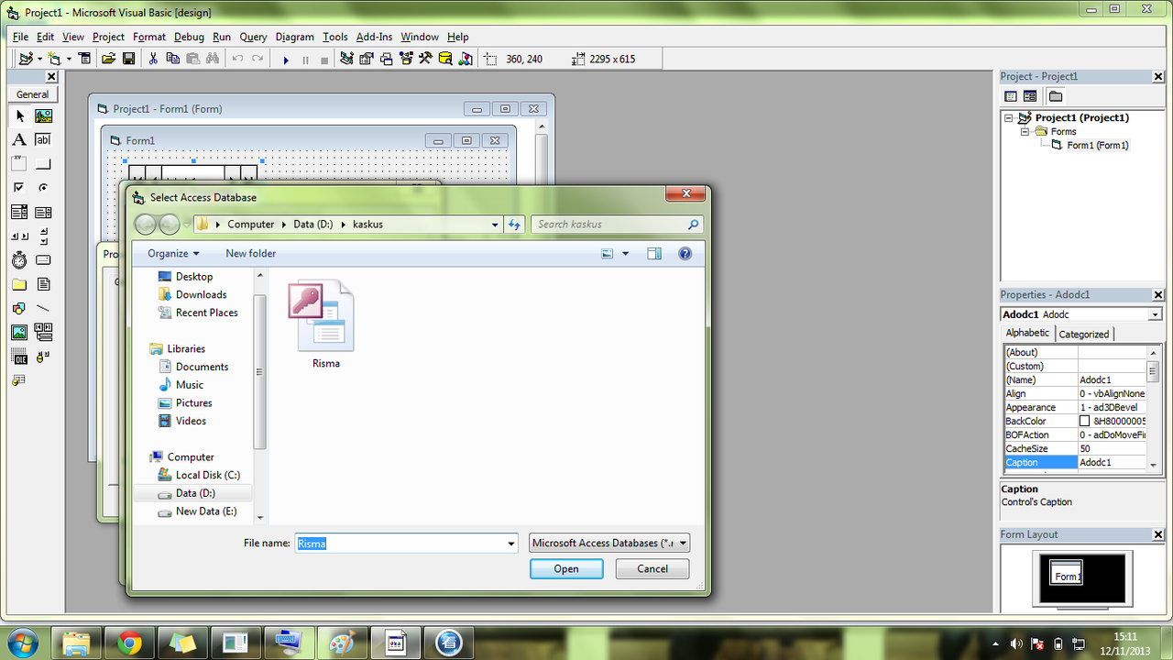Select the ComboBox control in the toolbox

click(x=19, y=213)
